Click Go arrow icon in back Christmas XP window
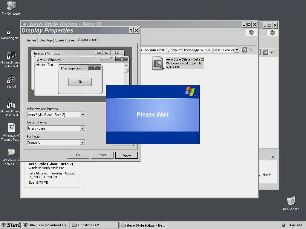This screenshot has width=306, height=229. (x=265, y=52)
